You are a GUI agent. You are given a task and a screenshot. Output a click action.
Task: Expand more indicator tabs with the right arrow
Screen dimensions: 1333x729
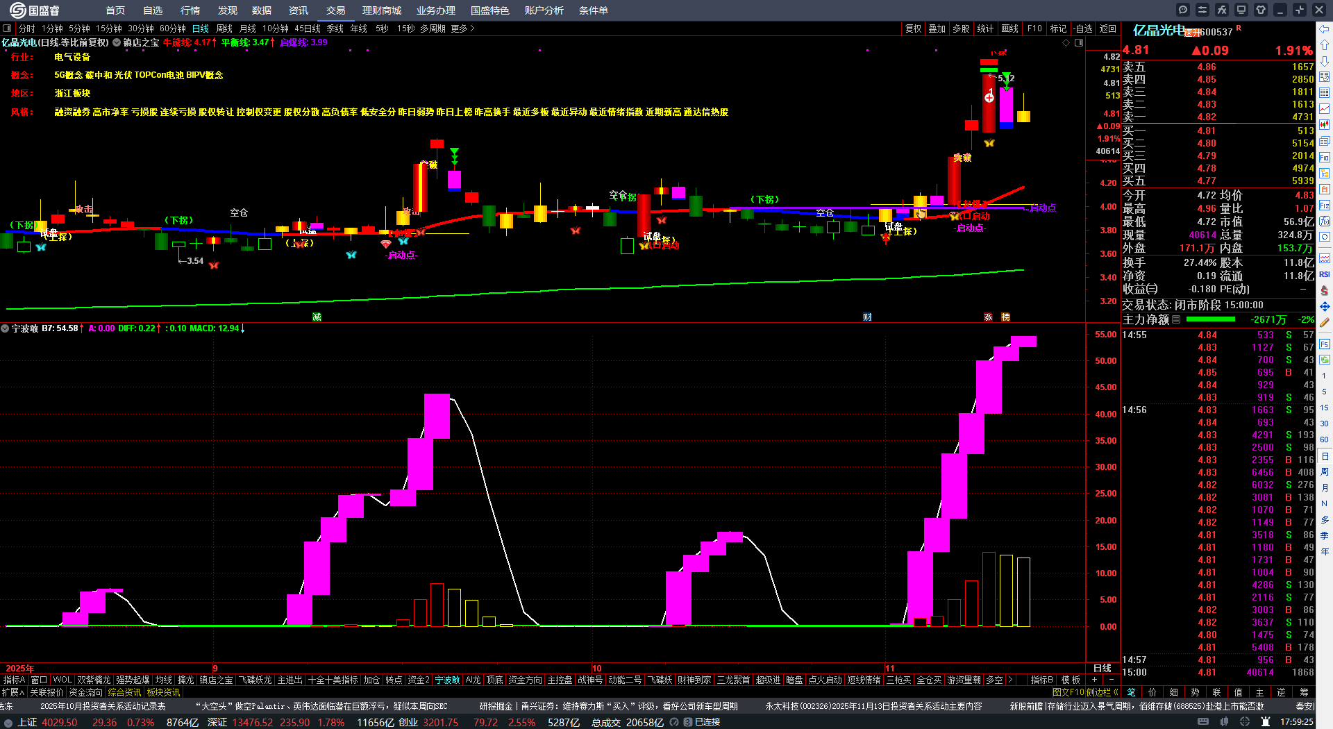pos(1010,680)
